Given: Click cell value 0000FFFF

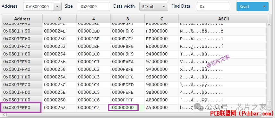Looking at the screenshot, I should 123,100.
